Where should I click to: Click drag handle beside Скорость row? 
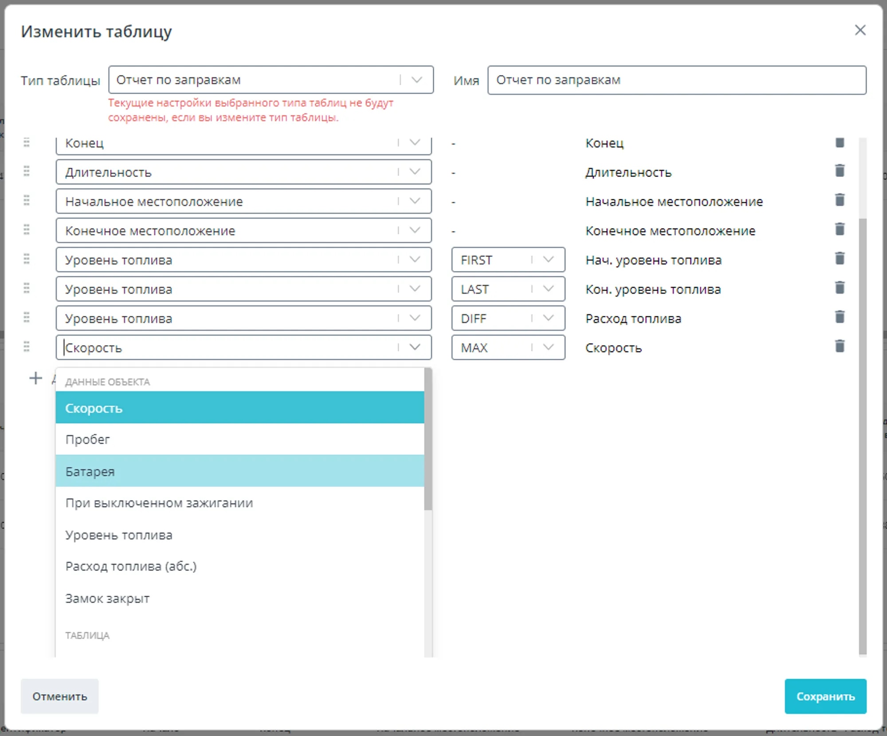click(x=27, y=346)
